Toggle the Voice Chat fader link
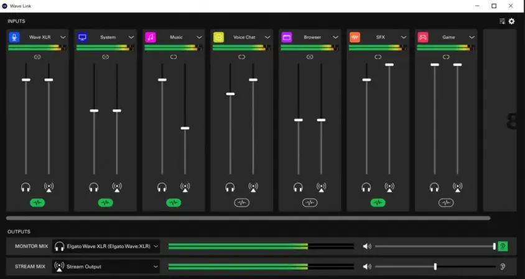The height and width of the screenshot is (279, 525). pos(242,57)
